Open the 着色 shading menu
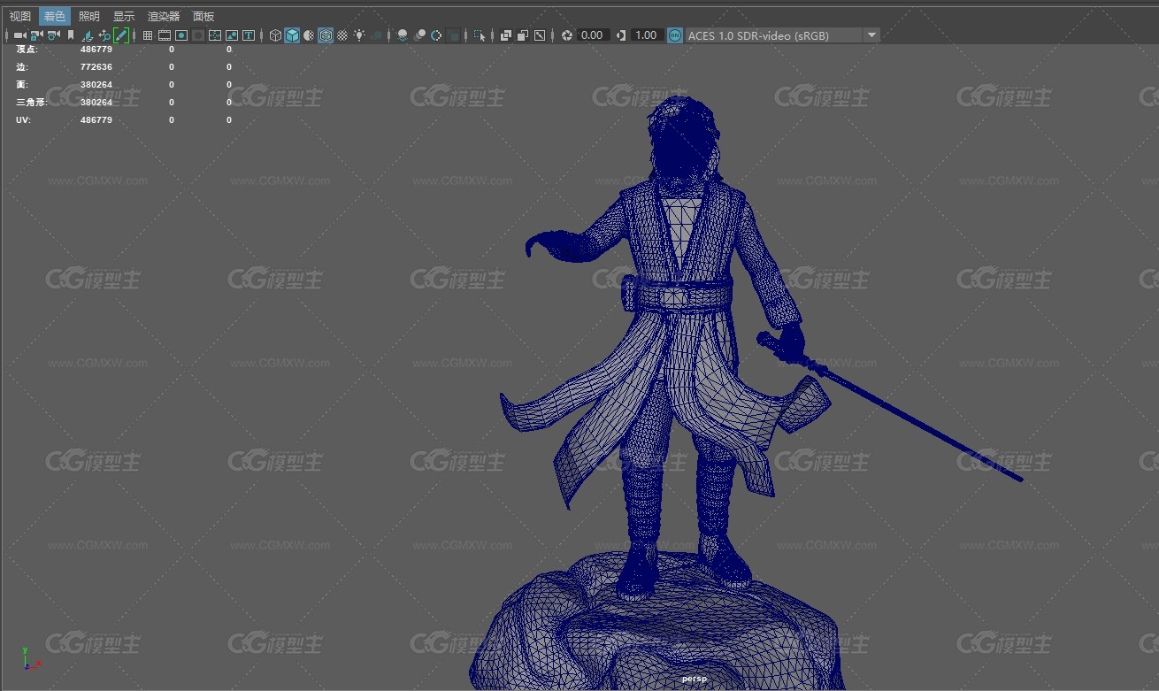The height and width of the screenshot is (691, 1159). pos(55,16)
